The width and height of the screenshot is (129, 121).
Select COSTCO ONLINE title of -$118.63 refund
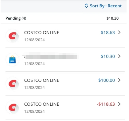42,104
